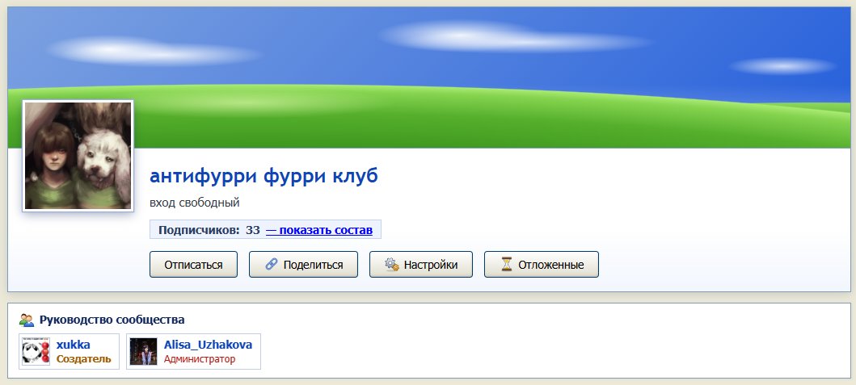Click the Поделиться button
The width and height of the screenshot is (856, 385).
point(304,265)
